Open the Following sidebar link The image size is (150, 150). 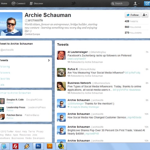click(x=5, y=67)
